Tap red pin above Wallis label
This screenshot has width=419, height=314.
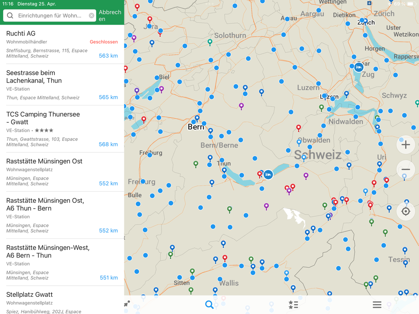(225, 258)
